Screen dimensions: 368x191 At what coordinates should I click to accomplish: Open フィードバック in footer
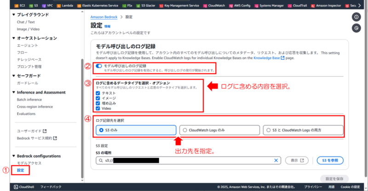coord(51,187)
